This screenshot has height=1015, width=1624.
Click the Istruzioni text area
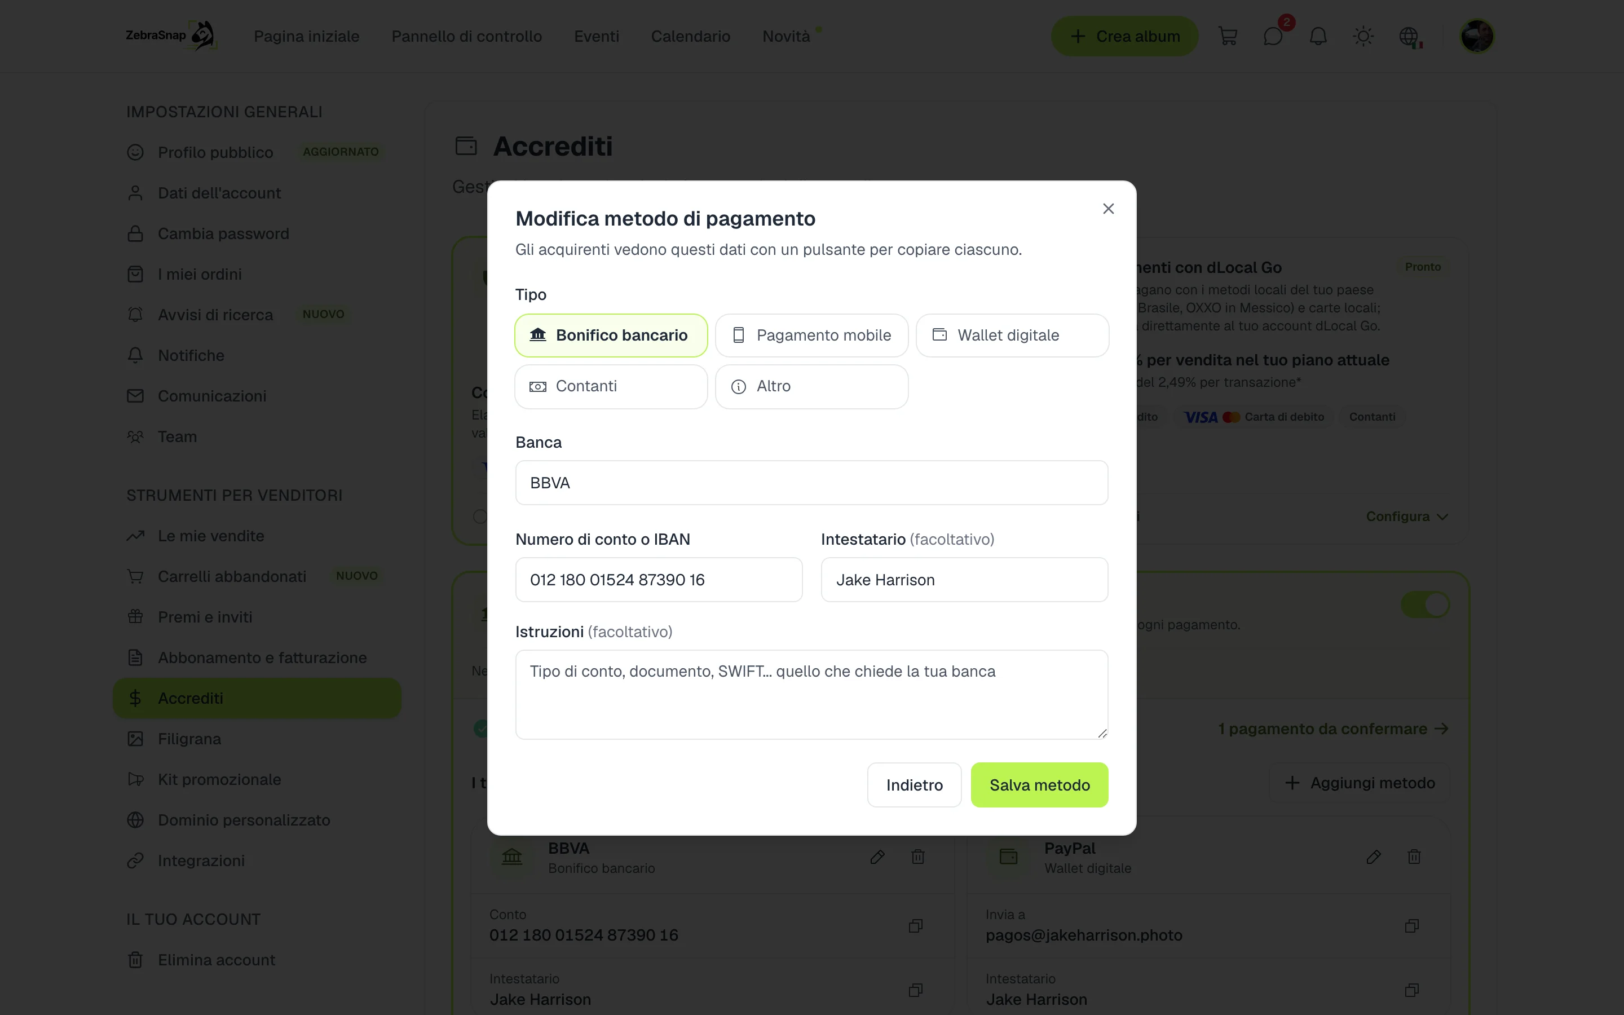(x=811, y=694)
